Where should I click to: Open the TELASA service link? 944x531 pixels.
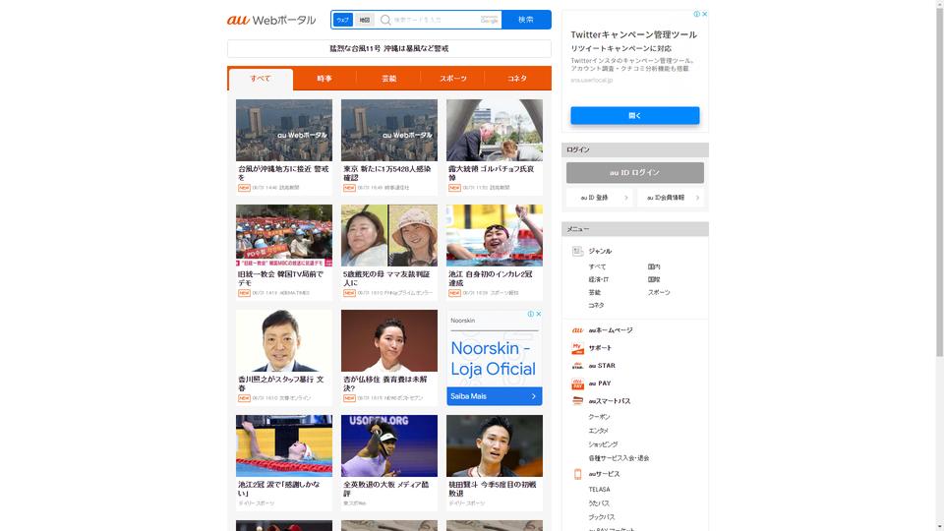(x=599, y=490)
